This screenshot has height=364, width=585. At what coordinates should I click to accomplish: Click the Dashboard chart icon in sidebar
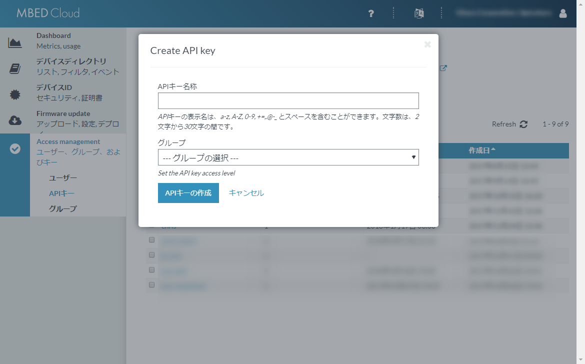[x=15, y=42]
